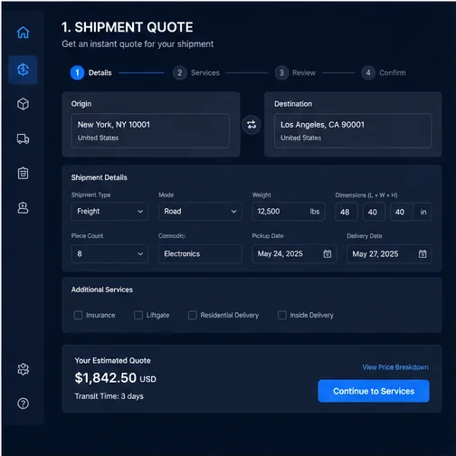Go to step 4 Confirm
The width and height of the screenshot is (456, 456).
(384, 72)
